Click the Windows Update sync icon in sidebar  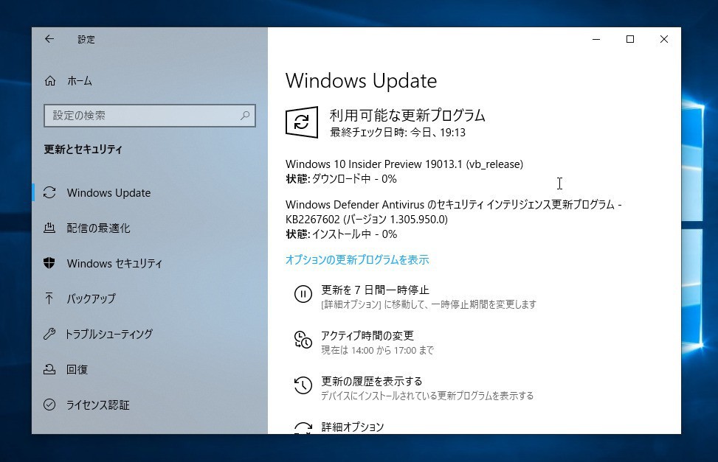[49, 192]
